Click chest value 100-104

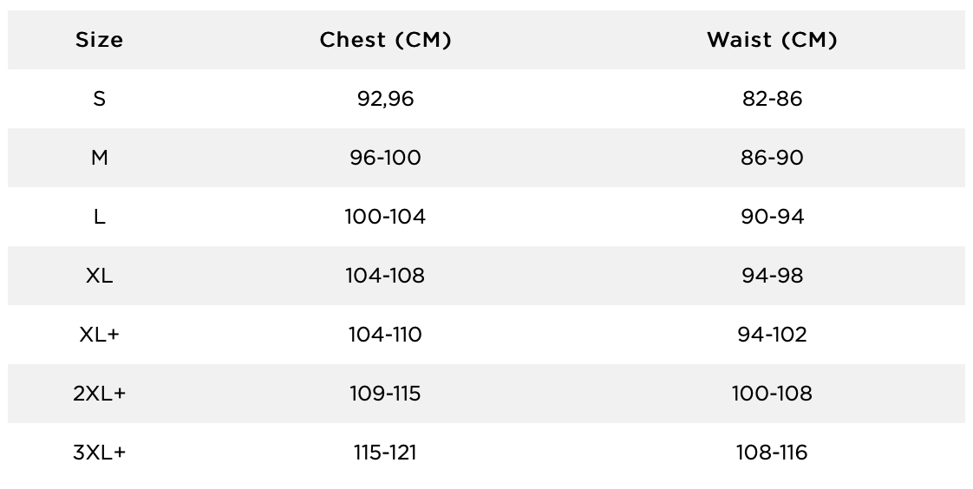(385, 217)
